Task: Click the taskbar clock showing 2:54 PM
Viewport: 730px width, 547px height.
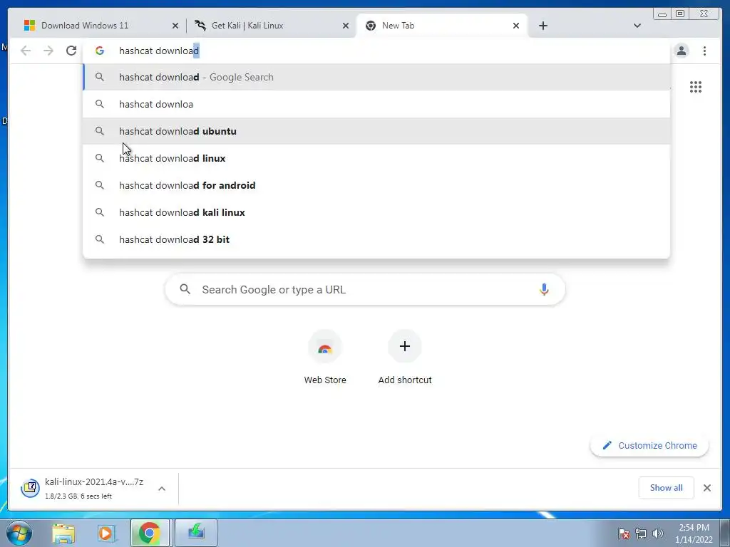Action: coord(694,533)
